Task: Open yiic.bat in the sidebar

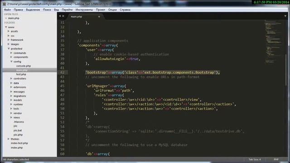Action: 18,130
